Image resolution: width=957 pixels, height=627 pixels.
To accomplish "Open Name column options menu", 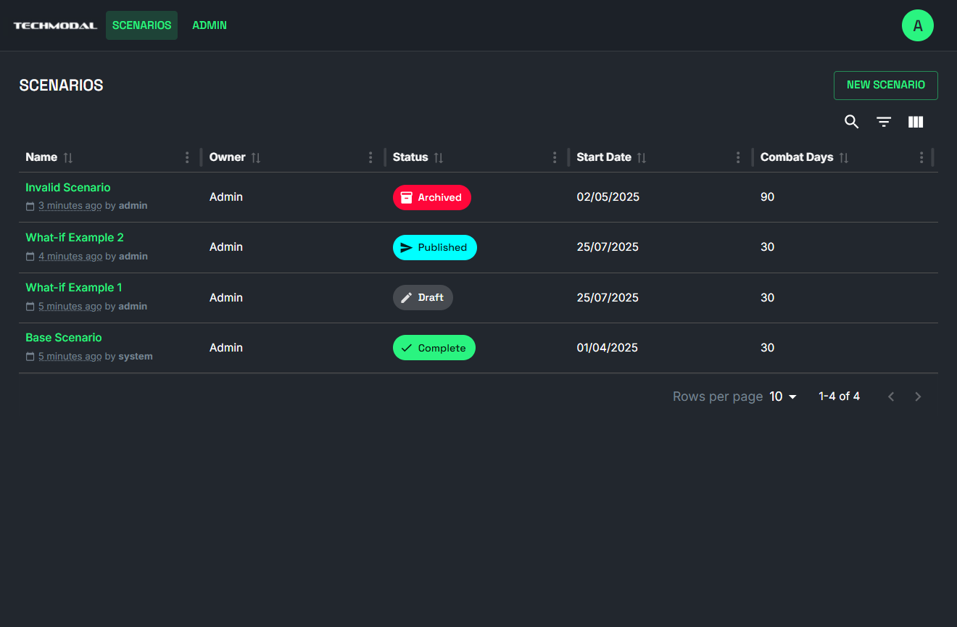I will tap(187, 157).
